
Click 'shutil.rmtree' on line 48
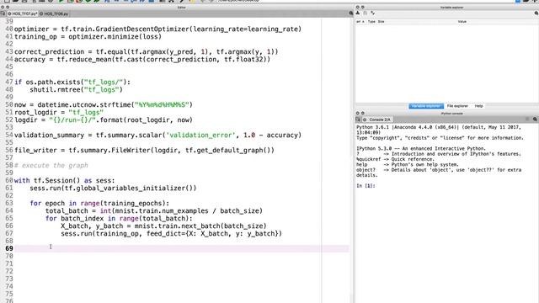click(x=55, y=90)
